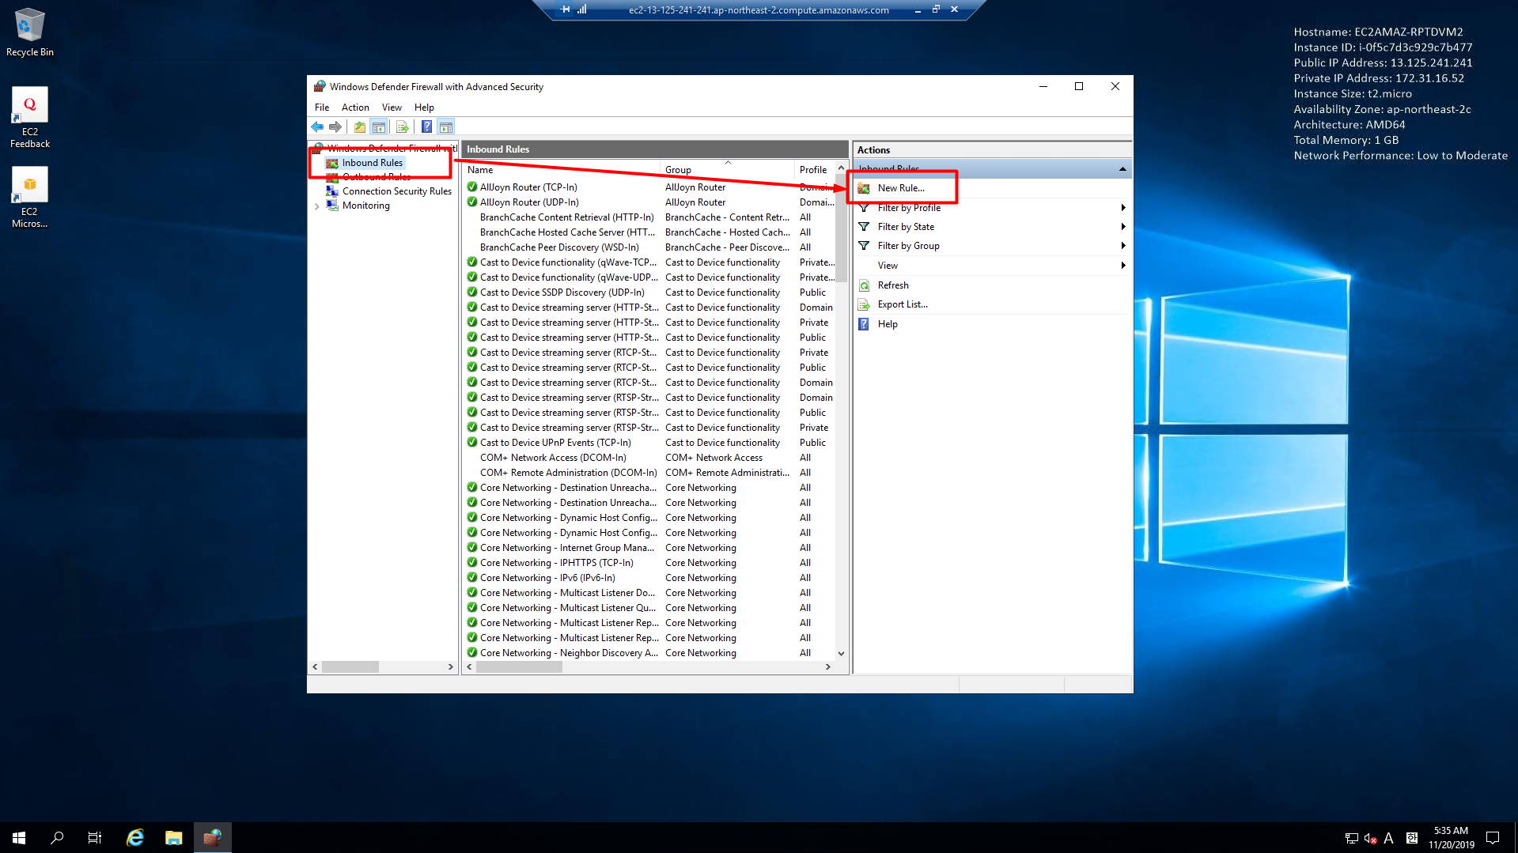Sort rules by the Name column header
Screen dimensions: 1518x853
click(562, 170)
